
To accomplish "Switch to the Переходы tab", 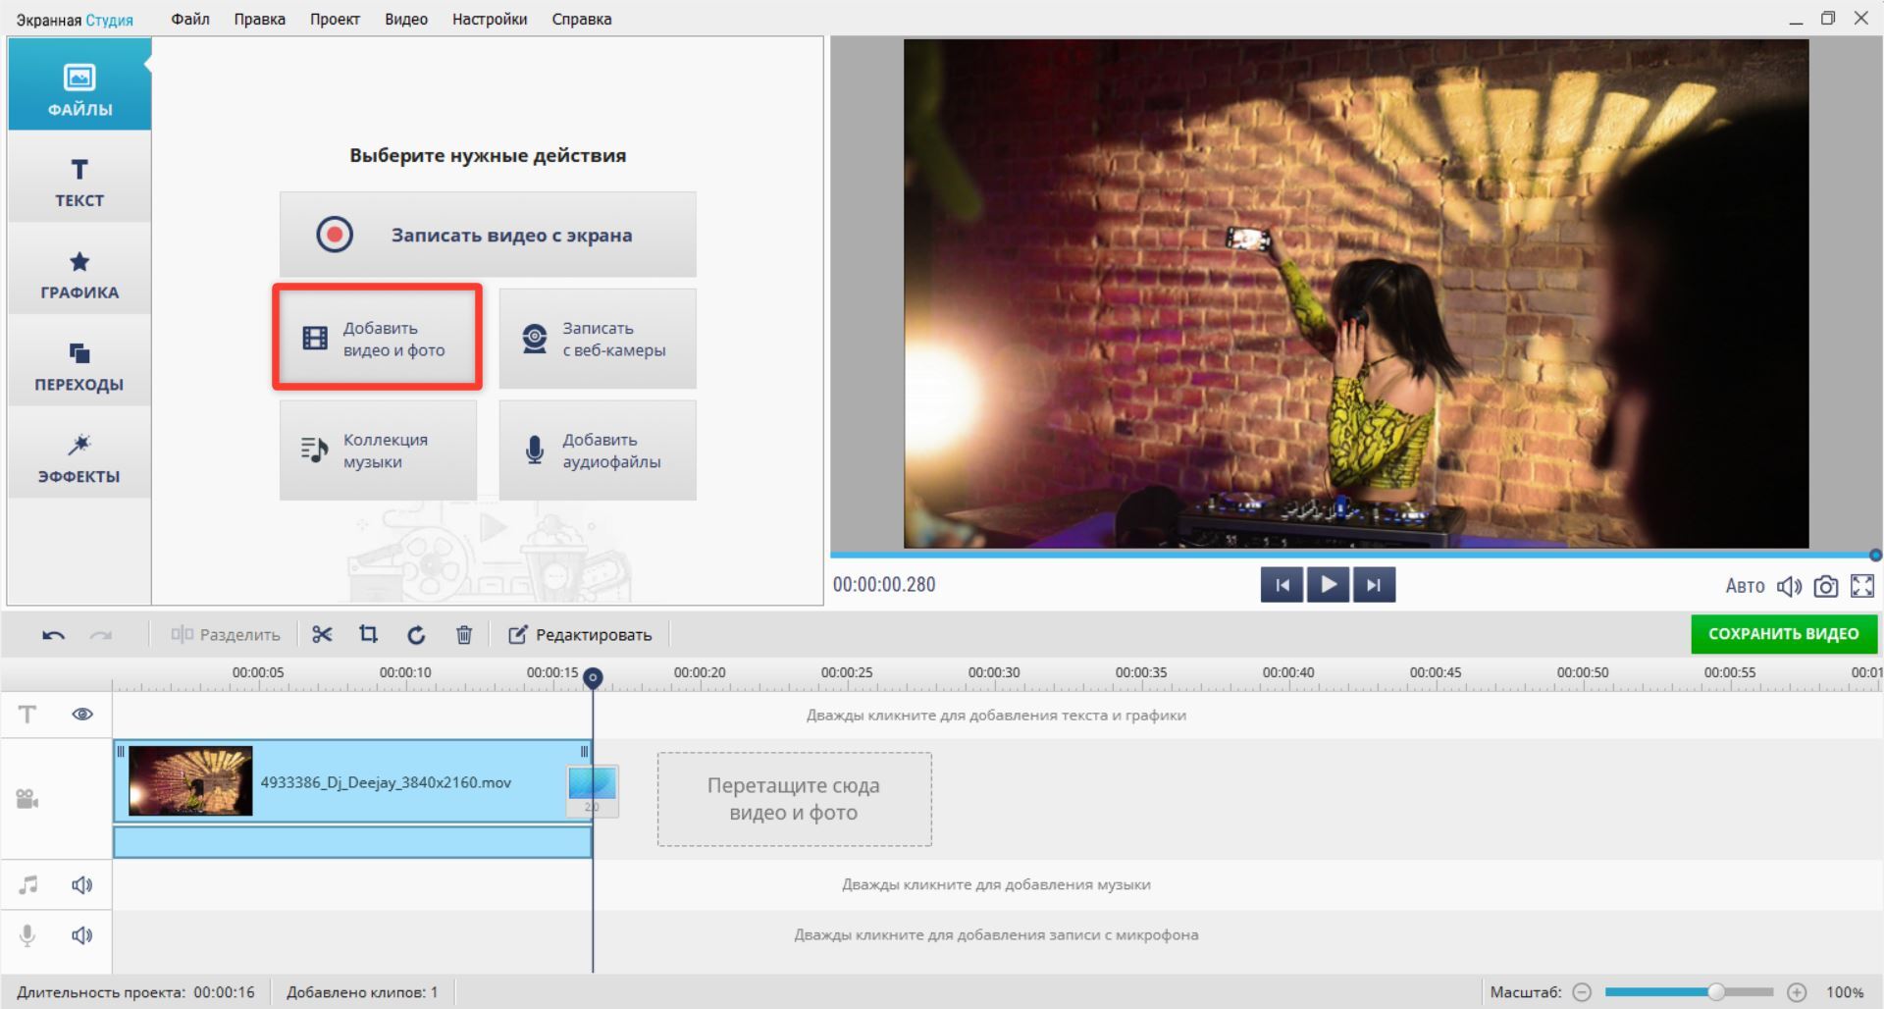I will pos(79,366).
